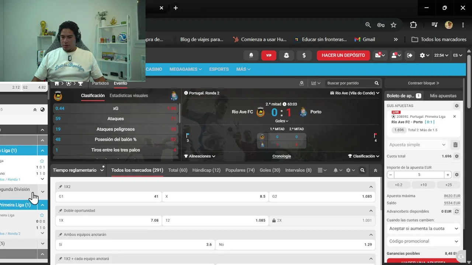Decrease stake with minus button

391,175
